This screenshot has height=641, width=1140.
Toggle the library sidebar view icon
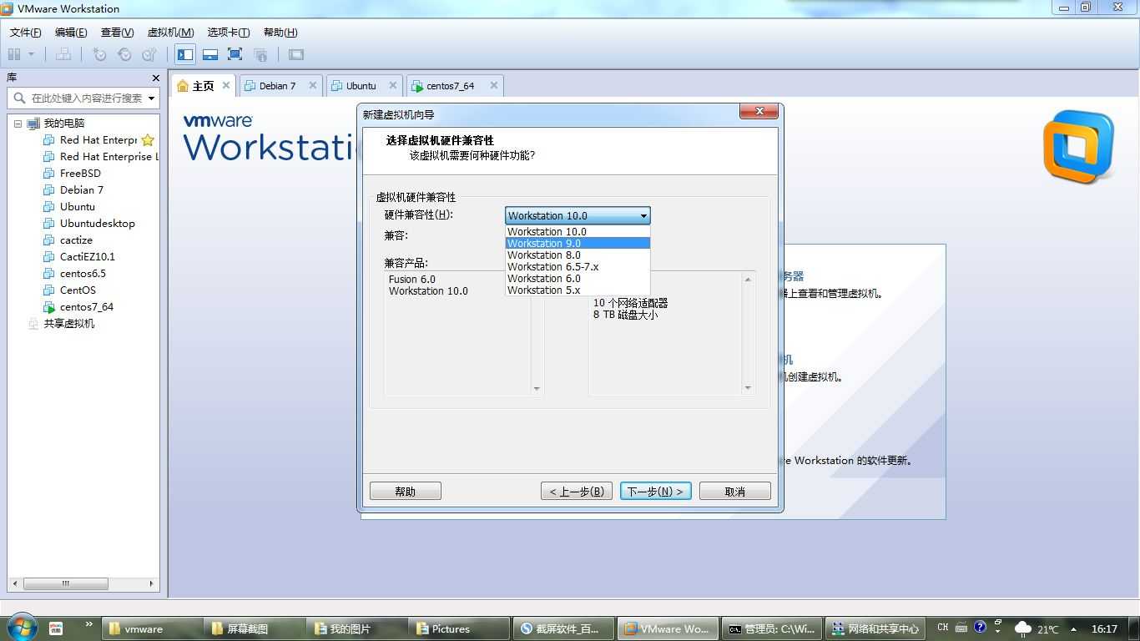pos(185,54)
